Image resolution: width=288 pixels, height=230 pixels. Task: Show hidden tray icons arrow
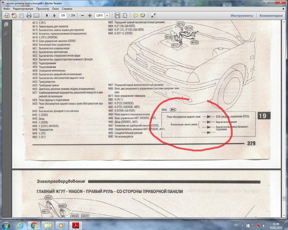(x=242, y=226)
